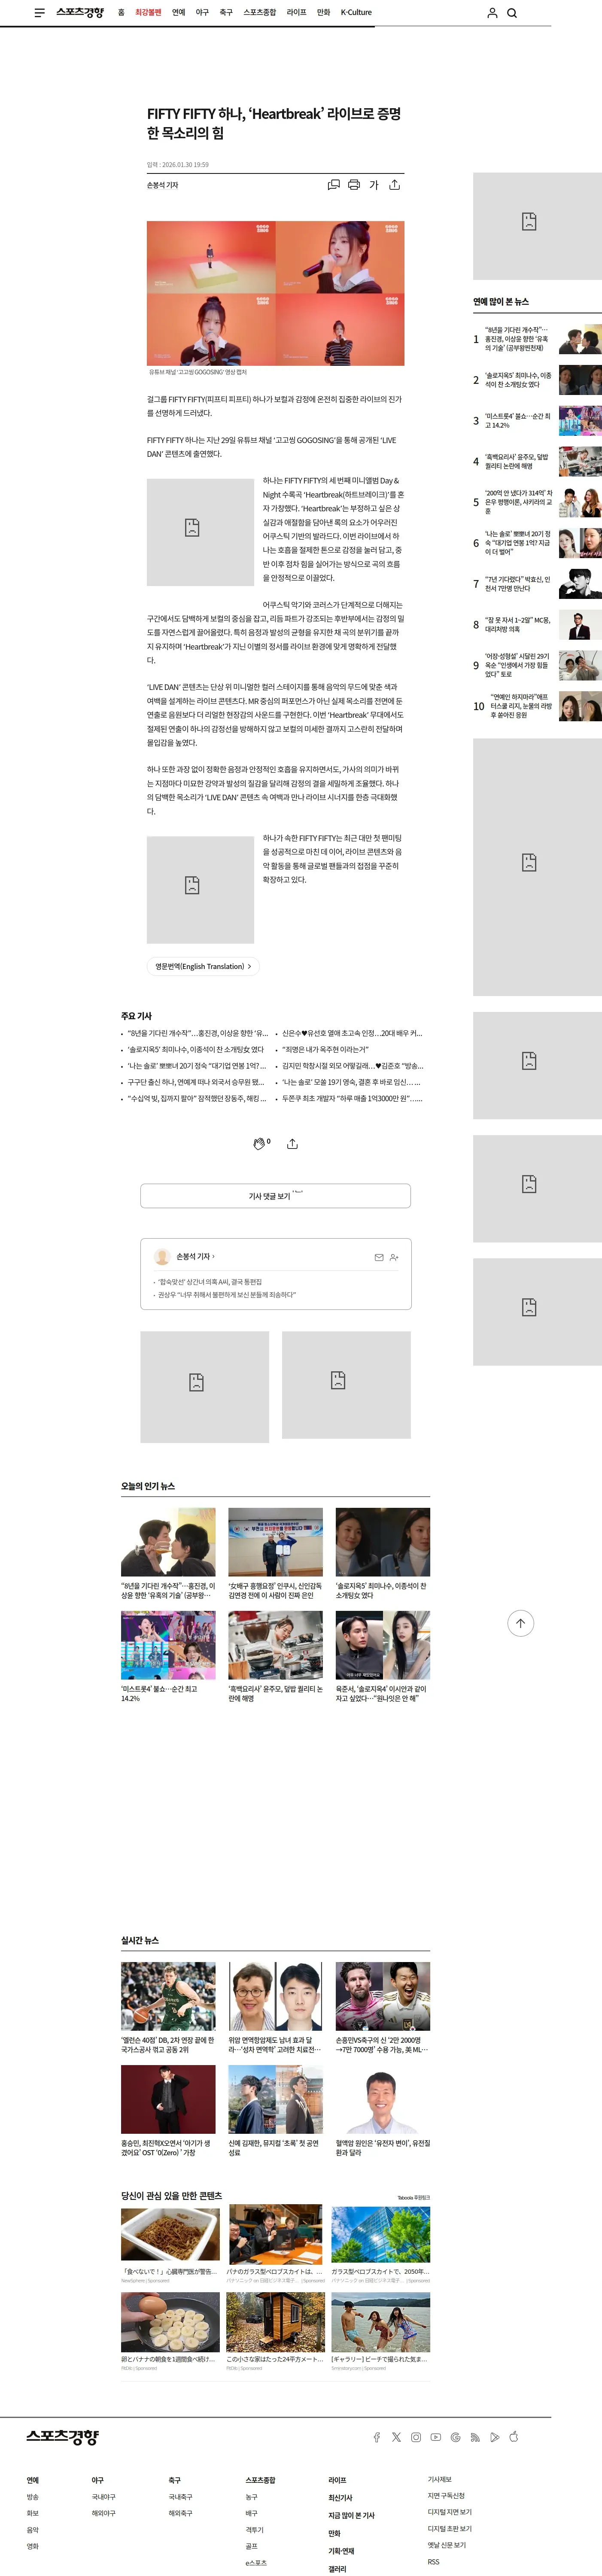Open the FIFTY FIFTY 하나 article collage image

[x=276, y=293]
